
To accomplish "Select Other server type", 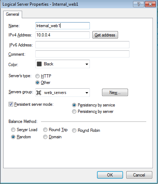I will [x=37, y=83].
